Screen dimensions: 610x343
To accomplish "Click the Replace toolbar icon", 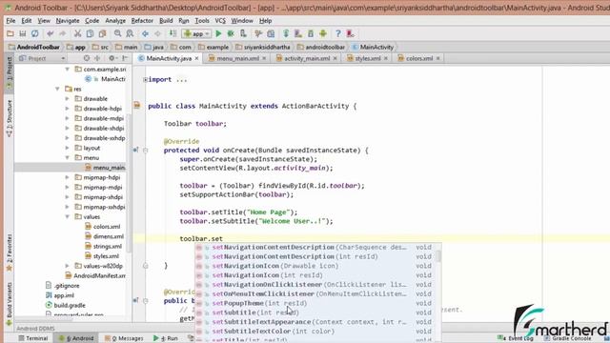I will tap(130, 34).
